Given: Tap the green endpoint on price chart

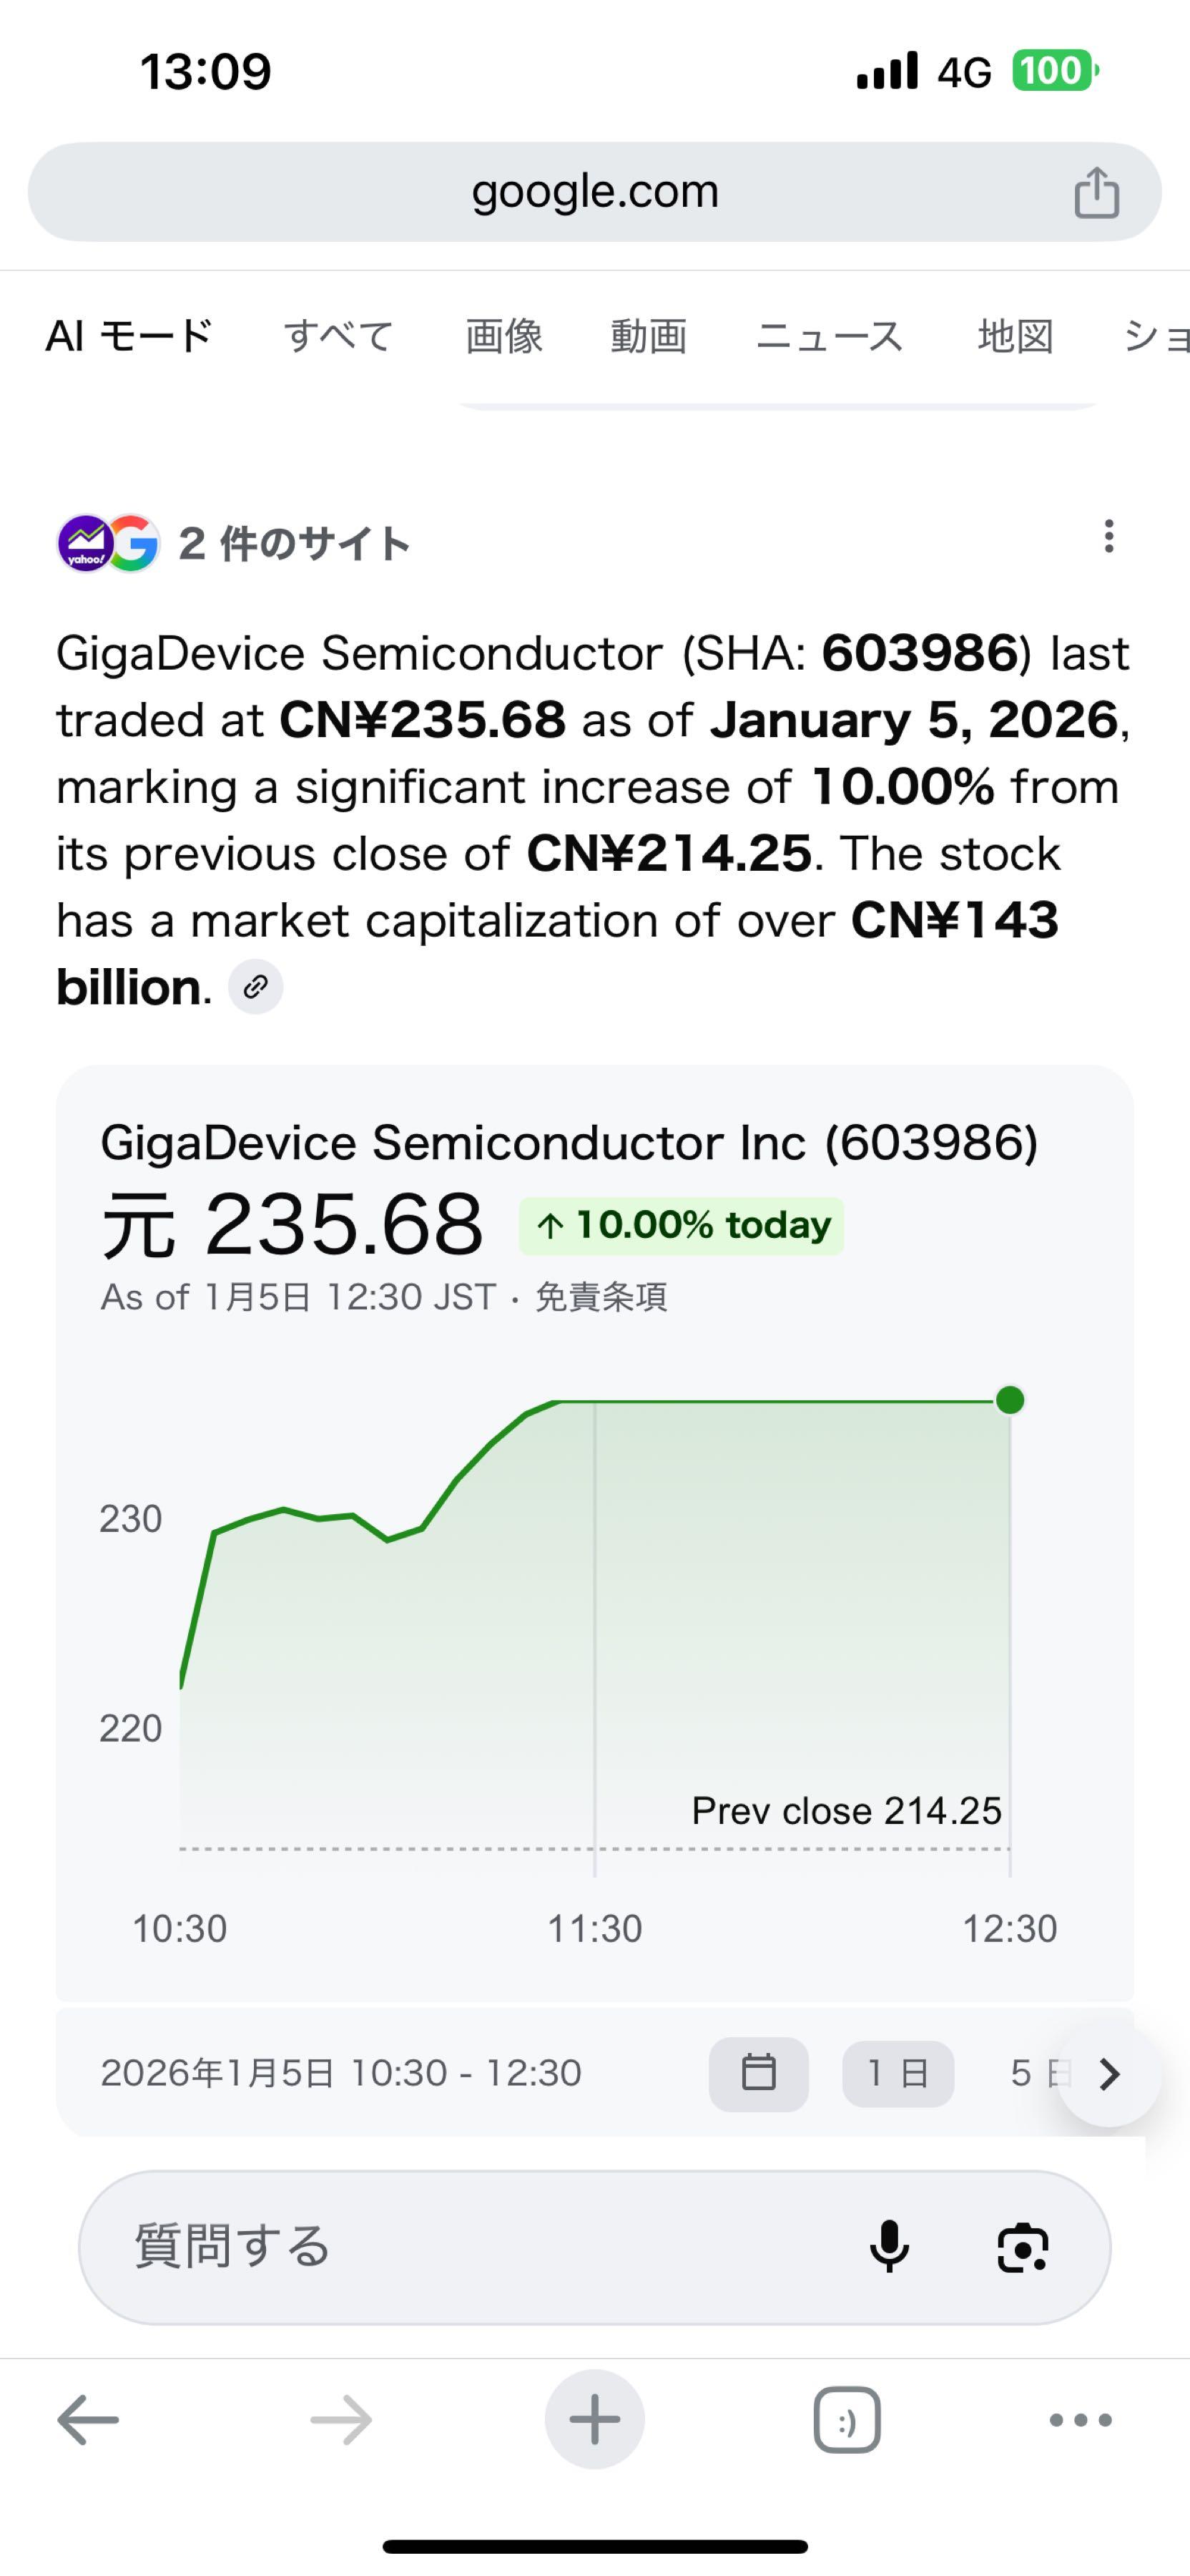Looking at the screenshot, I should tap(1010, 1400).
